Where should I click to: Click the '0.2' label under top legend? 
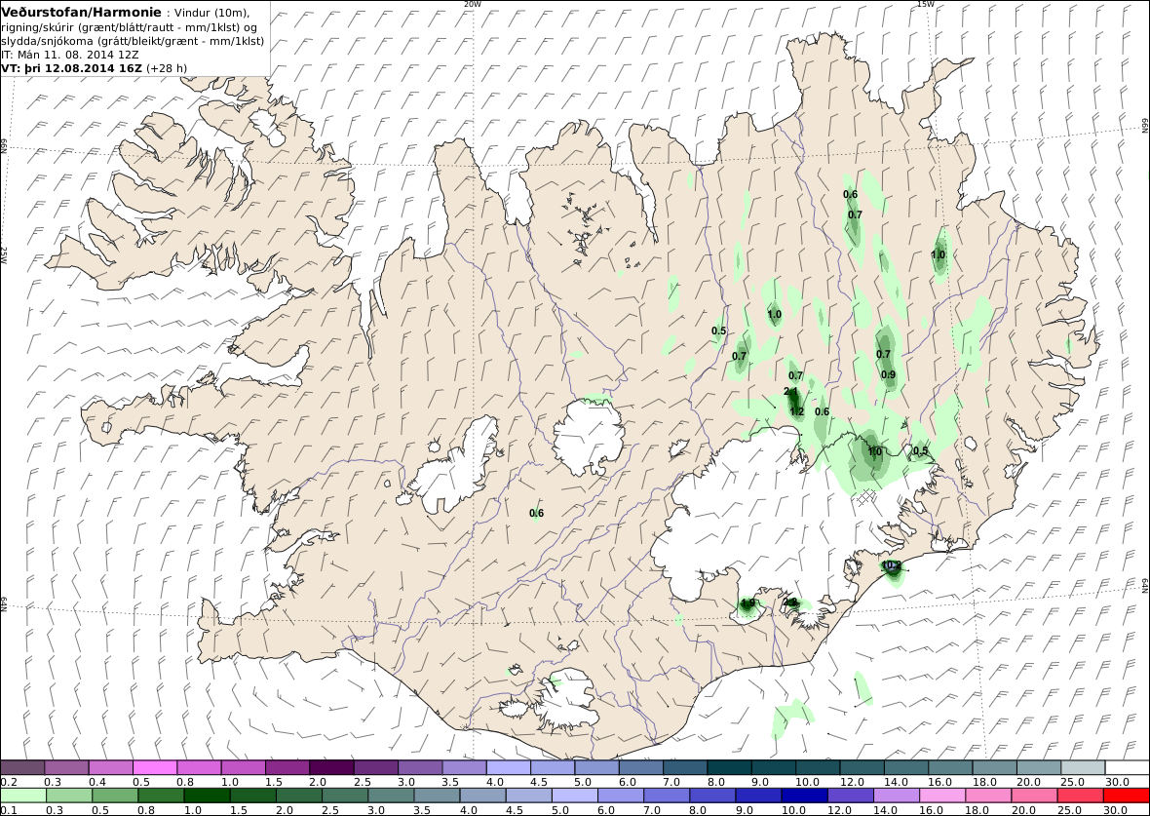click(x=9, y=782)
